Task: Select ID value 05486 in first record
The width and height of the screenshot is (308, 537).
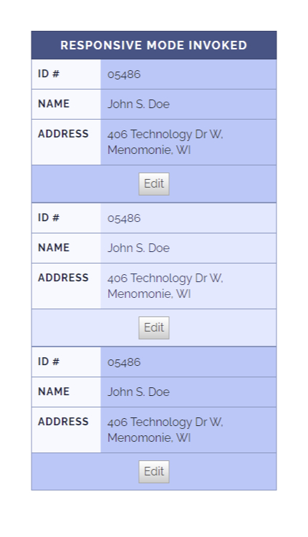Action: [x=124, y=74]
